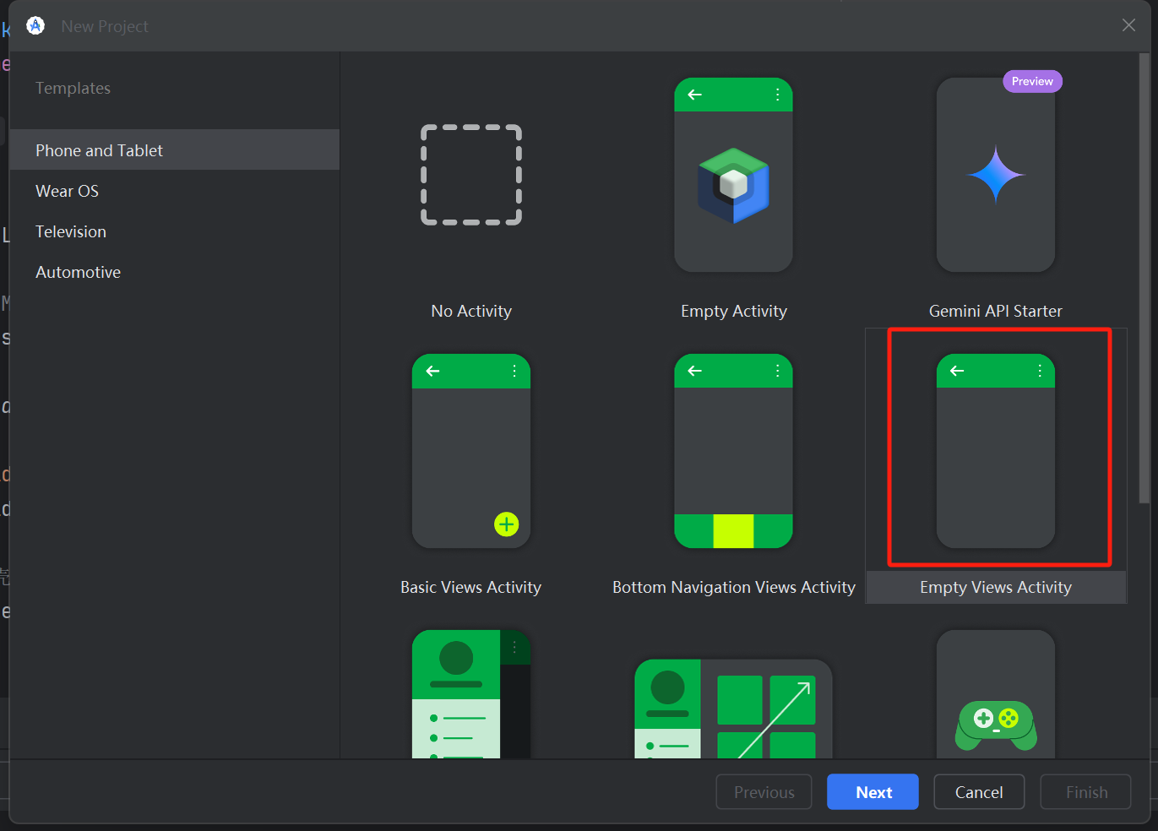Click the "No Activity" label

pos(471,311)
